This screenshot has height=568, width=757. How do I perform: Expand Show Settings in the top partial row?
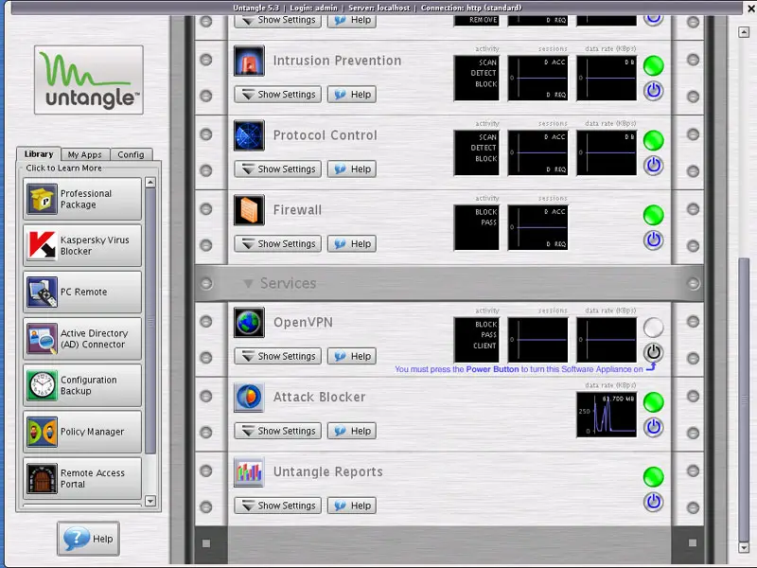pos(277,21)
